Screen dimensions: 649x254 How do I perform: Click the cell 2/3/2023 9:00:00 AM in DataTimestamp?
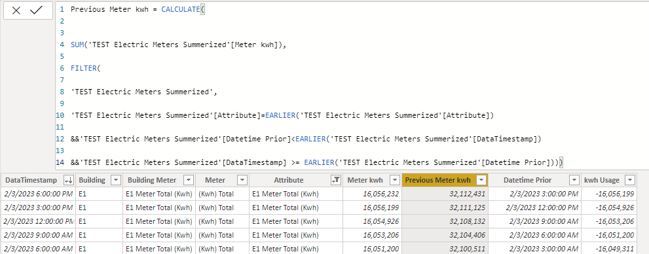tap(38, 235)
